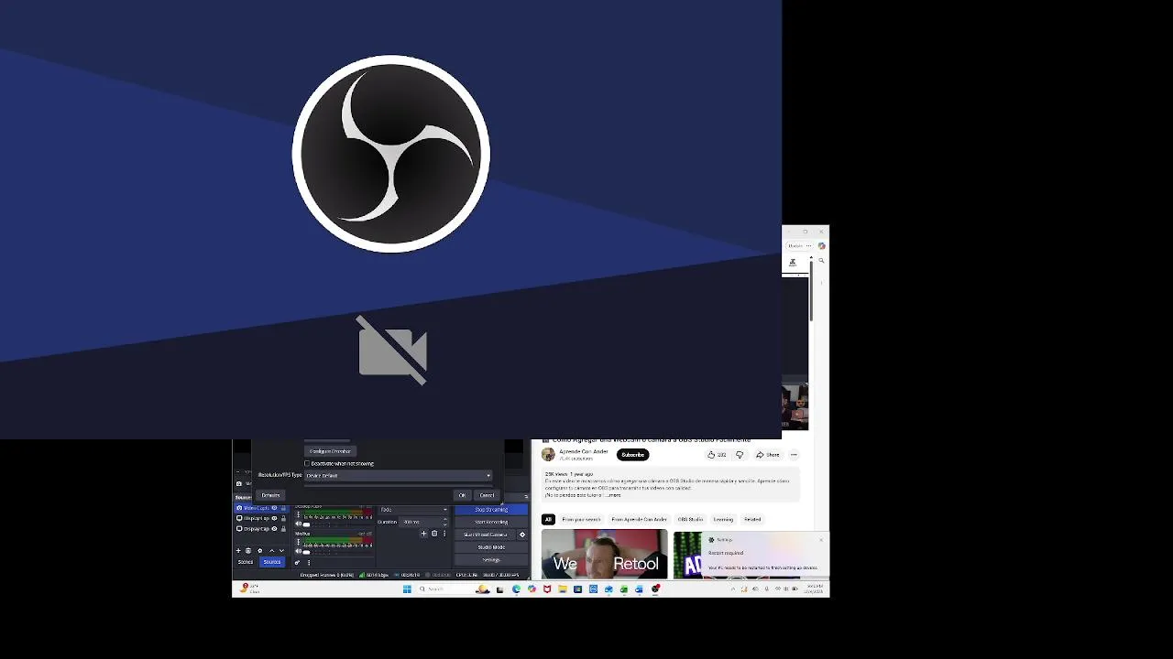
Task: Toggle lock on middle Display Capture source
Action: coord(283,518)
